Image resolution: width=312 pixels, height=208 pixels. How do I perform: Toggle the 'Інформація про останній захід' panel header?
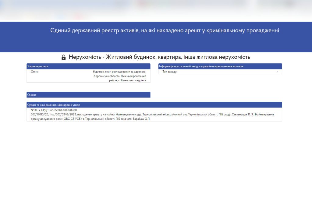[x=220, y=66]
